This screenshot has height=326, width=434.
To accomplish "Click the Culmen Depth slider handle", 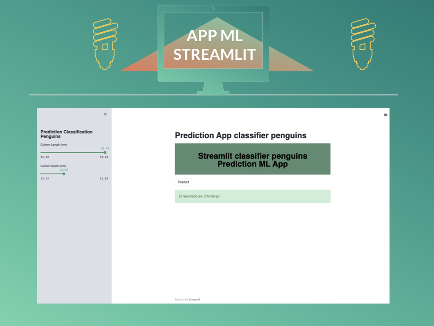I will (x=64, y=174).
